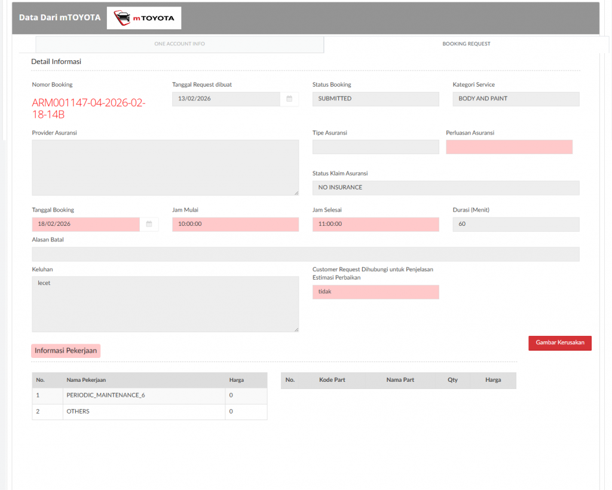
Task: Click the Informasi Pekerjaan section label
Action: click(66, 351)
